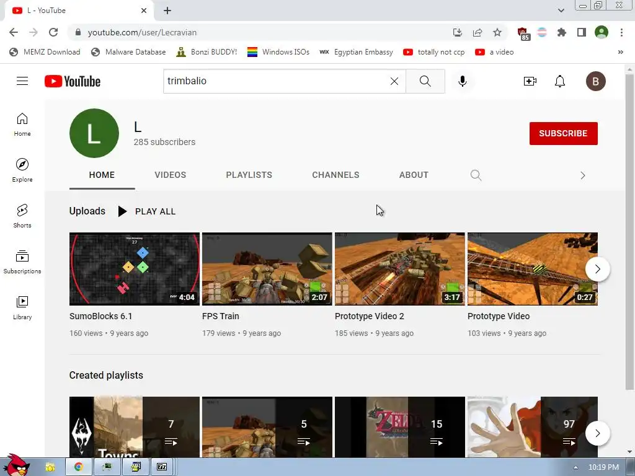
Task: Show next playlists with carousel arrow
Action: click(597, 433)
